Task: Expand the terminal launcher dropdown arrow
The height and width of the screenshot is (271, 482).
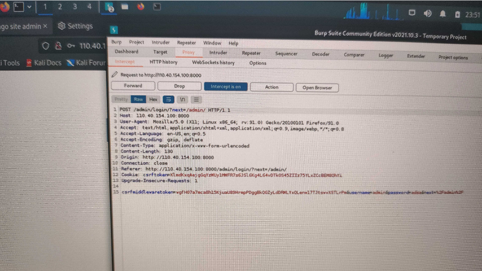Action: 29,7
